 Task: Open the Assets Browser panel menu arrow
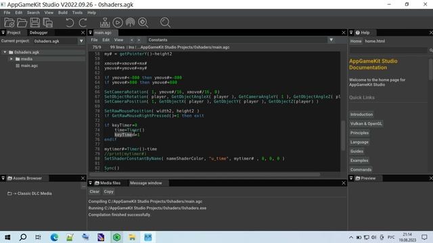pyautogui.click(x=3, y=178)
